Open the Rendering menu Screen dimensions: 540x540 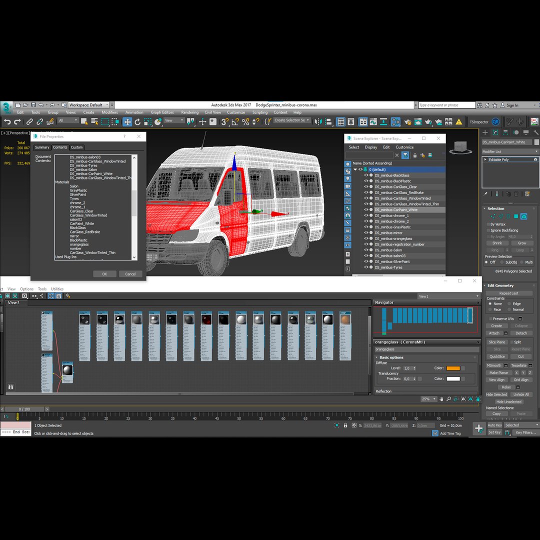point(190,112)
